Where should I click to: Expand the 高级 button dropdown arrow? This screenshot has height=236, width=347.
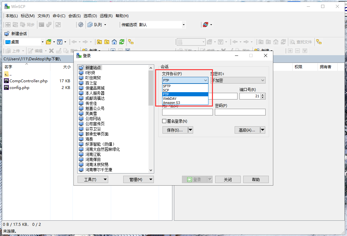tap(262, 130)
